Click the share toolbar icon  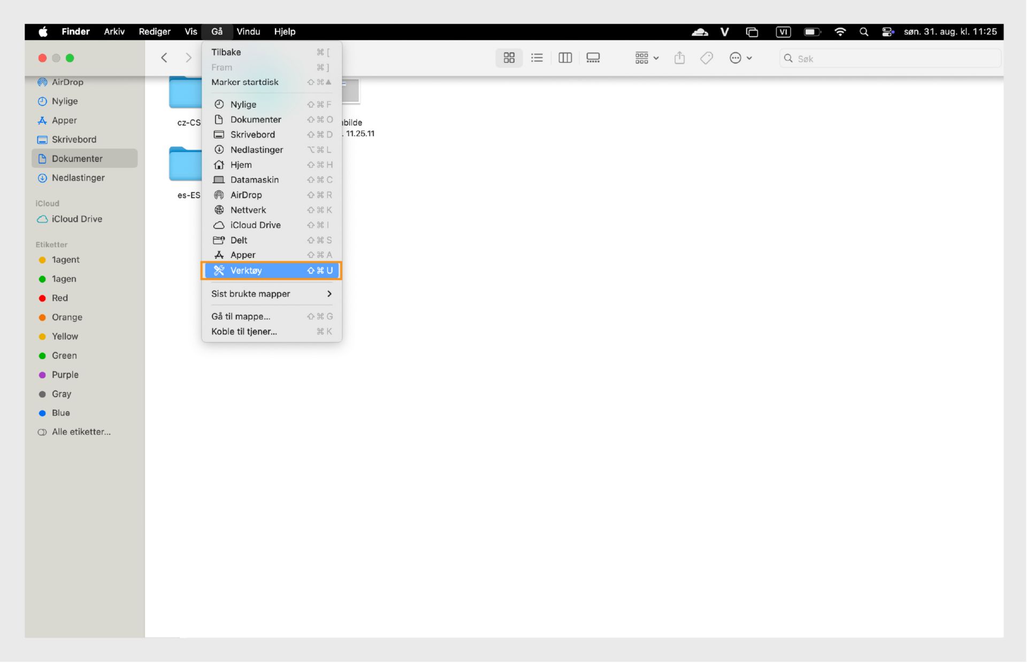[x=679, y=58]
